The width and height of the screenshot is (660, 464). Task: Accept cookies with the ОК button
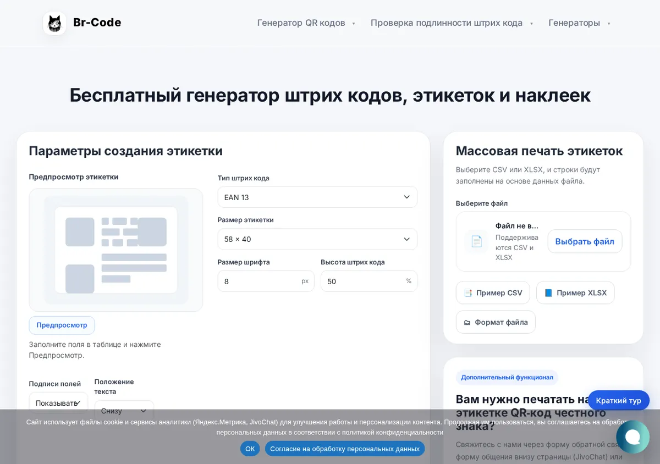250,449
